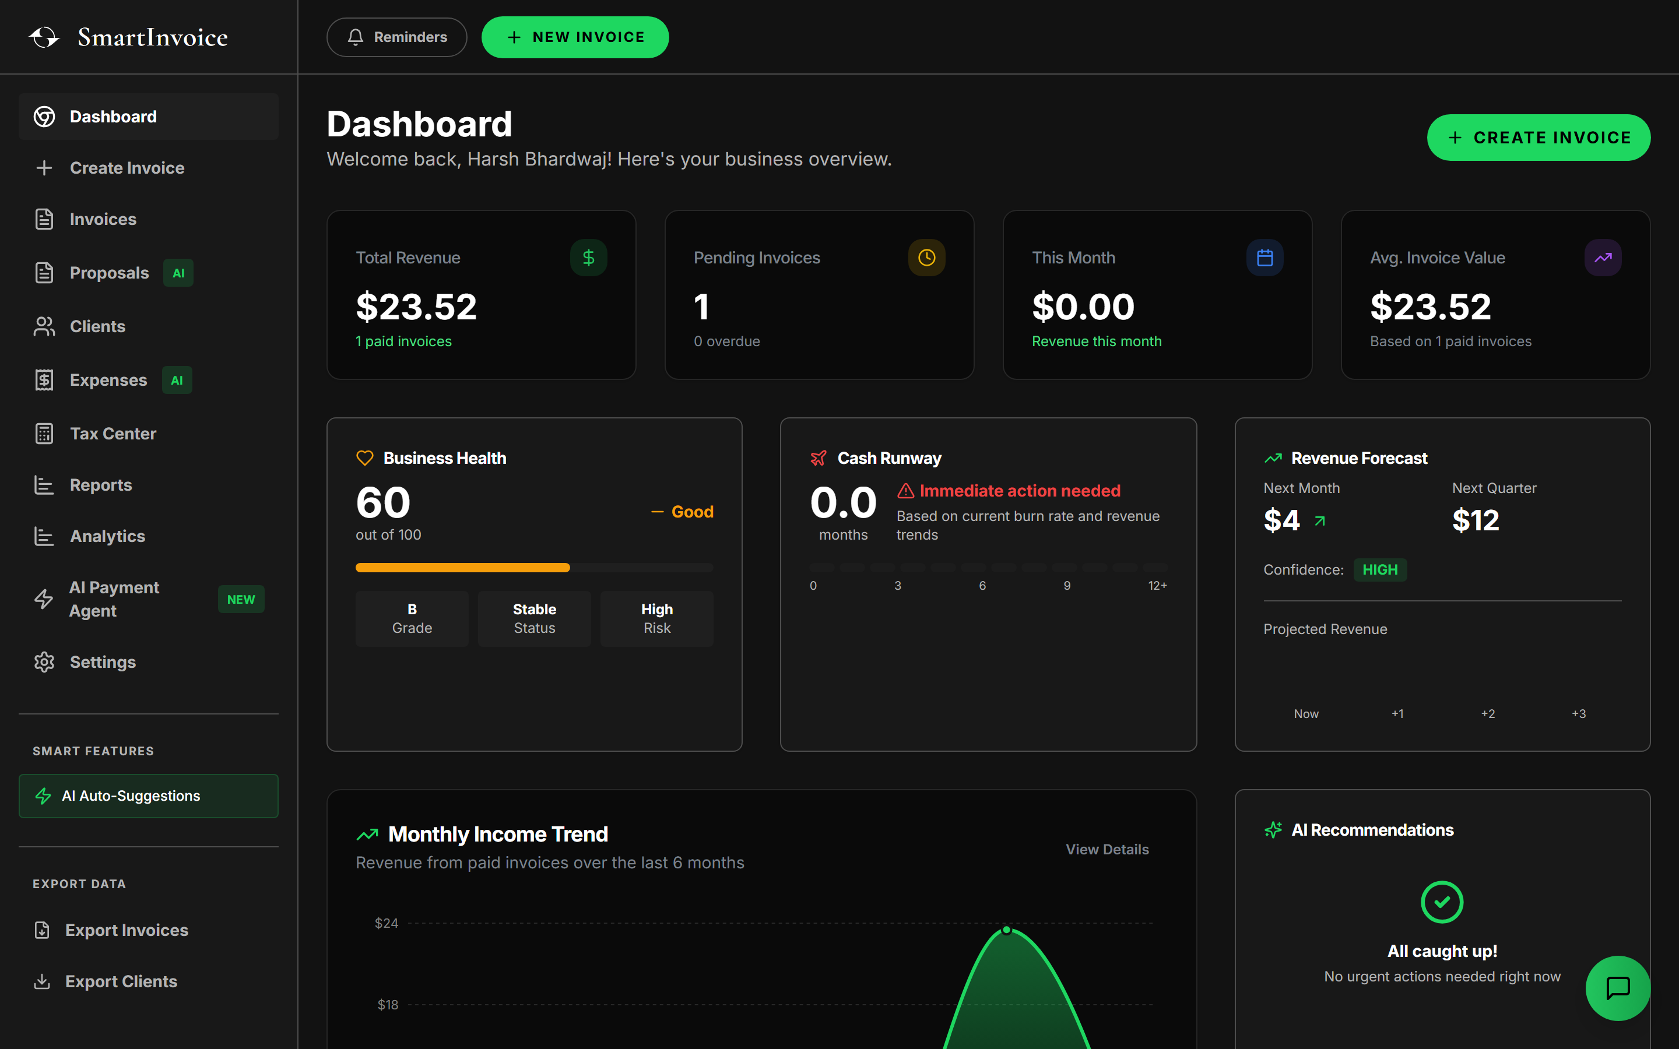Open the Invoices page

[x=149, y=219]
